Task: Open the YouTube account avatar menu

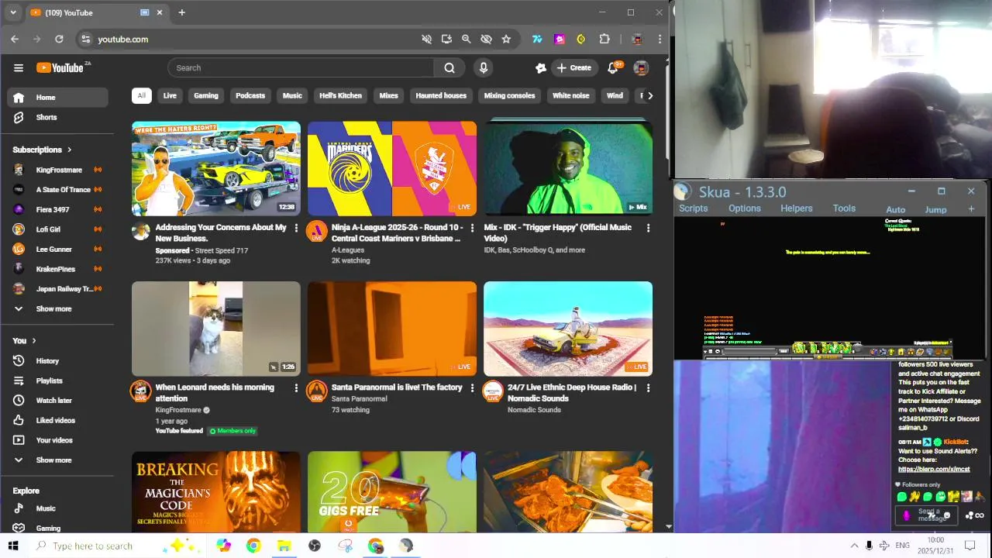Action: point(641,68)
